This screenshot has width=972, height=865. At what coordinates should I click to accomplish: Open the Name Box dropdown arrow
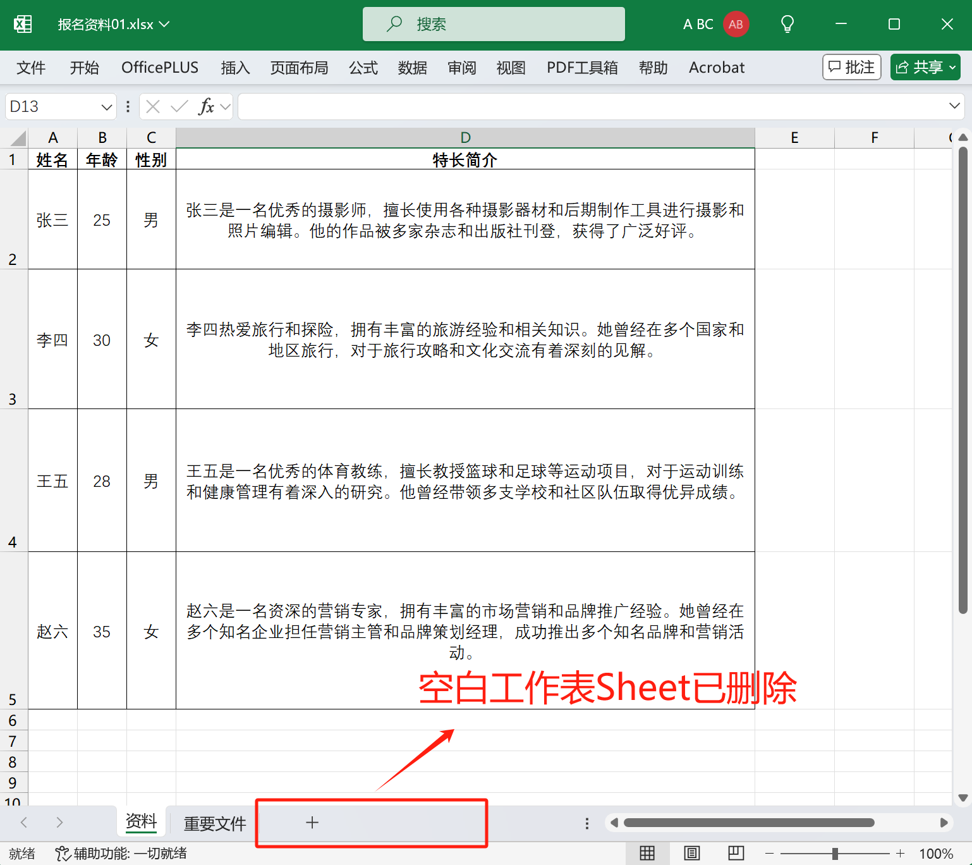pos(106,107)
